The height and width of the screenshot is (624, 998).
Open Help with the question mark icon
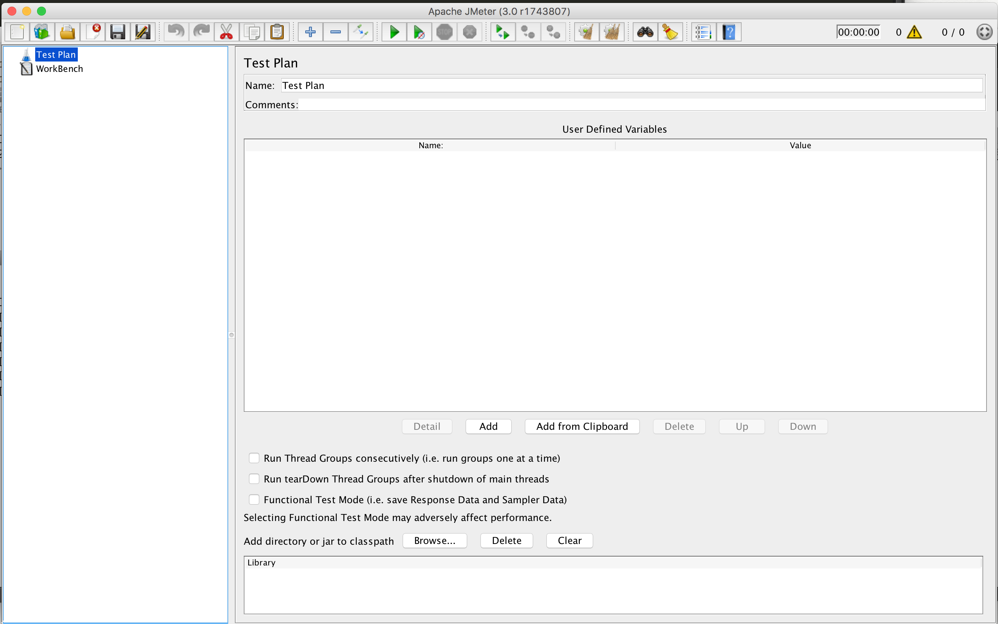pyautogui.click(x=729, y=32)
